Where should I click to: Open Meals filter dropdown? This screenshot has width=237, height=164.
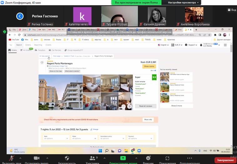coord(84,137)
